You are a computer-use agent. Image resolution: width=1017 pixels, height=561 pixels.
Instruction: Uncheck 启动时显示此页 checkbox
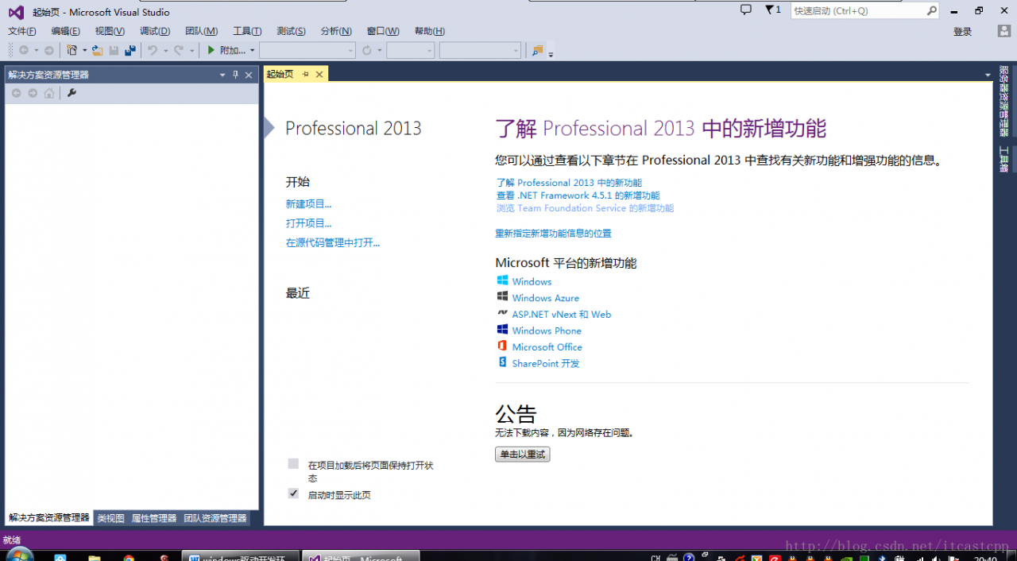[x=293, y=493]
